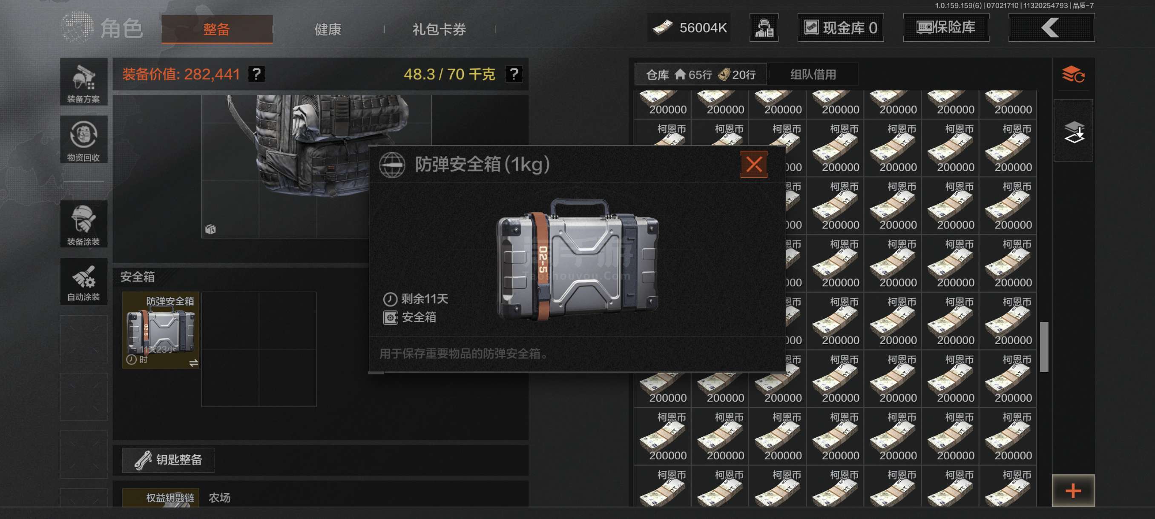Open the 物资回收 recycle icon
This screenshot has width=1155, height=519.
[83, 140]
